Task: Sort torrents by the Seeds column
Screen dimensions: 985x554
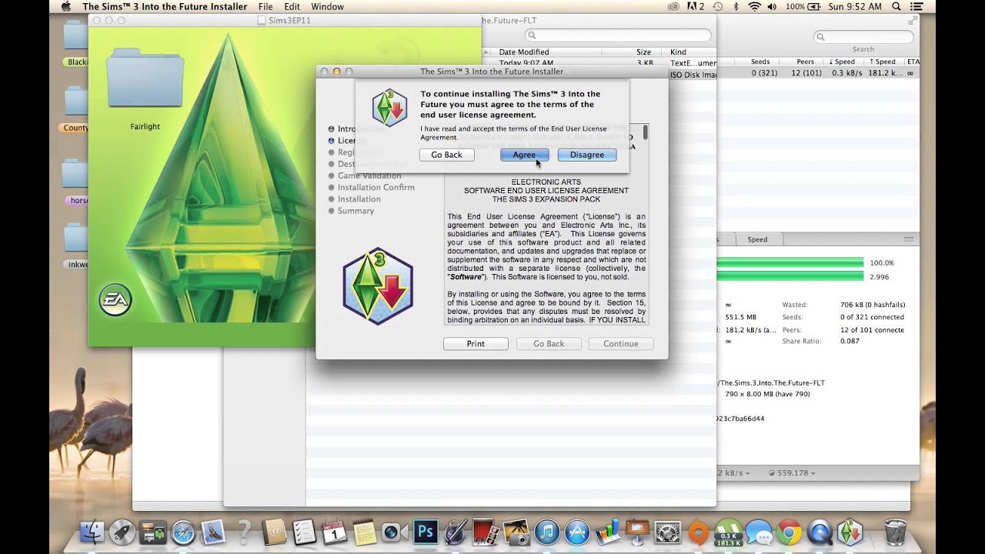Action: [x=760, y=62]
